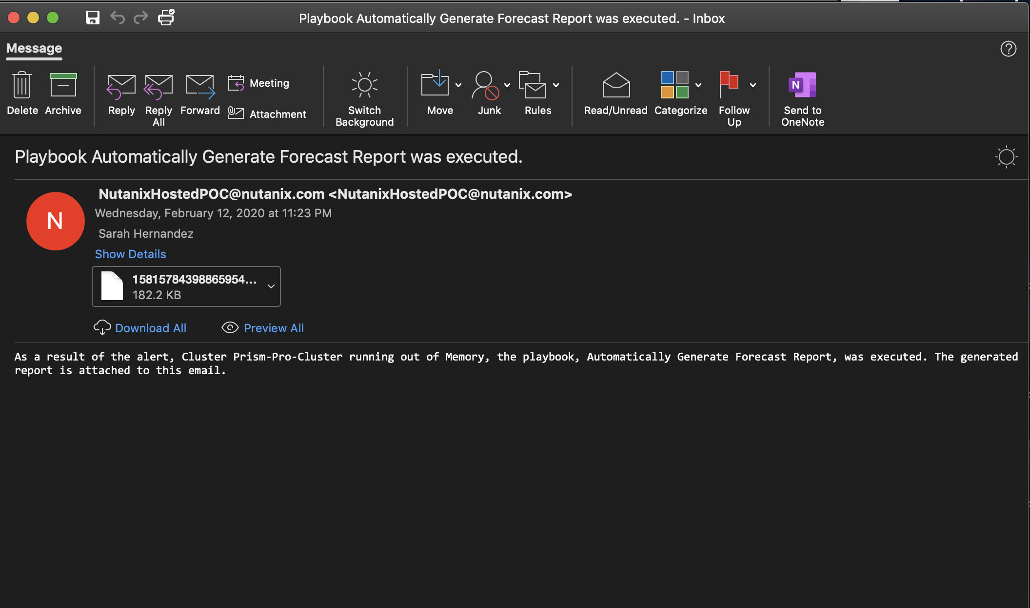Click the Save icon in title bar
The width and height of the screenshot is (1030, 608).
[93, 18]
